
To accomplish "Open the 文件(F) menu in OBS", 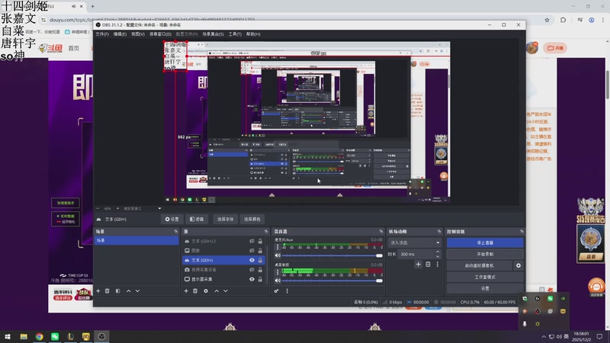I will click(x=102, y=34).
